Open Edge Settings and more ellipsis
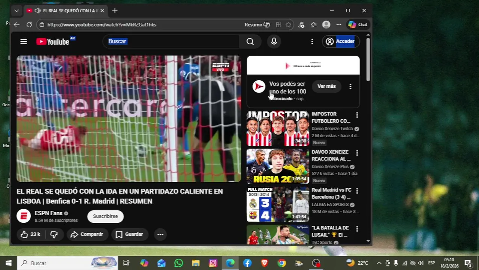 pos(339,25)
